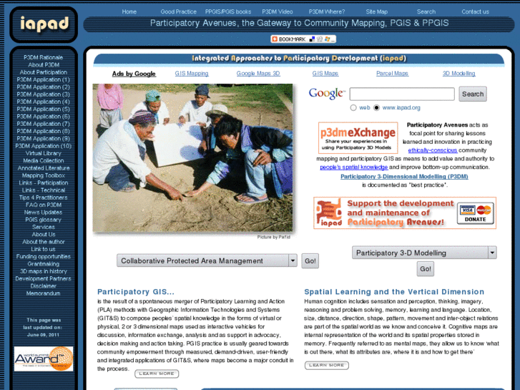Image resolution: width=520 pixels, height=390 pixels.
Task: Open Tips 4 Practitioners sidebar link
Action: [x=43, y=198]
